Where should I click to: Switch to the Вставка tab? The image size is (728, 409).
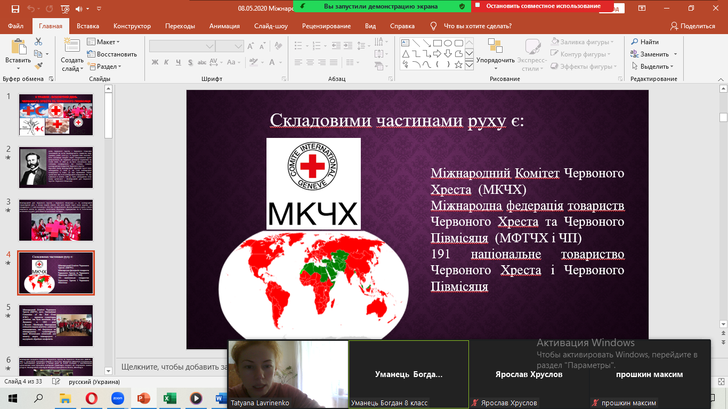88,26
